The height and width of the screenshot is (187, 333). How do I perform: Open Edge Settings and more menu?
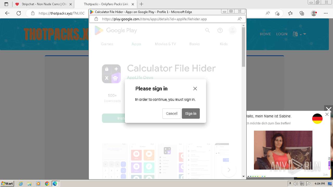click(326, 13)
